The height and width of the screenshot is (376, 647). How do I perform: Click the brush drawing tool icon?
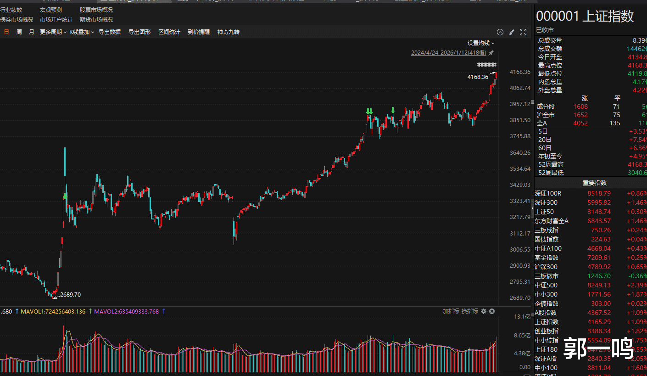pyautogui.click(x=512, y=32)
